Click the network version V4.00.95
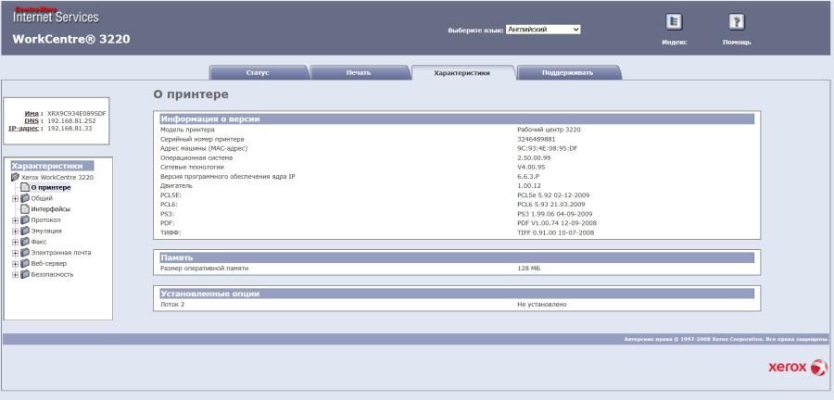This screenshot has width=834, height=400. click(x=531, y=168)
